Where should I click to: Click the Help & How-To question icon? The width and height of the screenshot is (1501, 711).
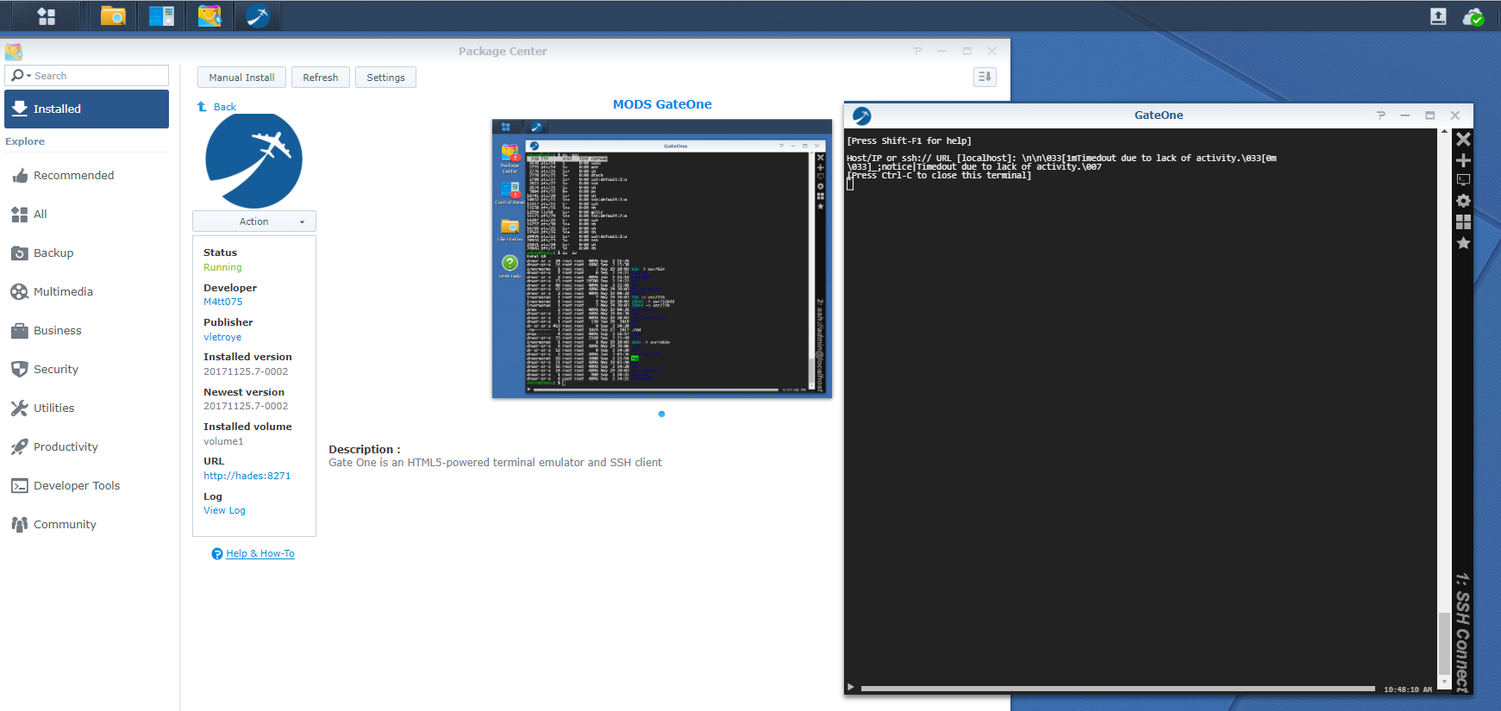(x=217, y=553)
